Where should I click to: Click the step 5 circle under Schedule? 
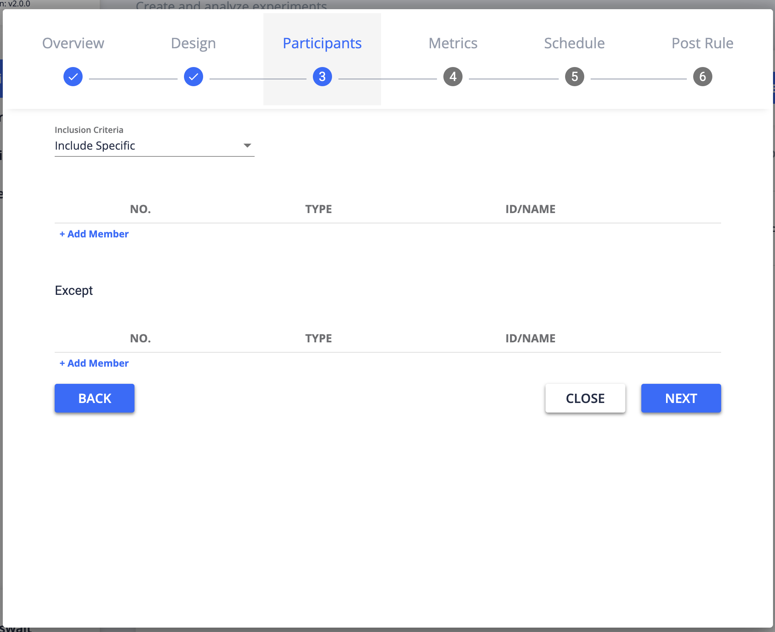coord(574,77)
